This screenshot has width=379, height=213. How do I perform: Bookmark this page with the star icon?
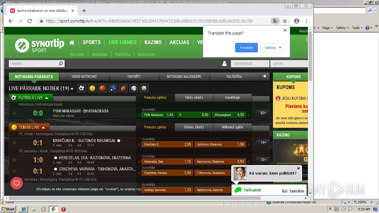point(285,21)
